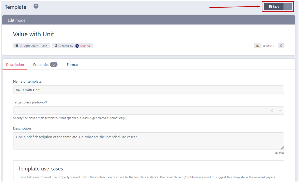Image resolution: width=299 pixels, height=182 pixels.
Task: Focus the Description text area
Action: click(148, 141)
